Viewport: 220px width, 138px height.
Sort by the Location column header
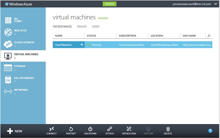pyautogui.click(x=157, y=36)
